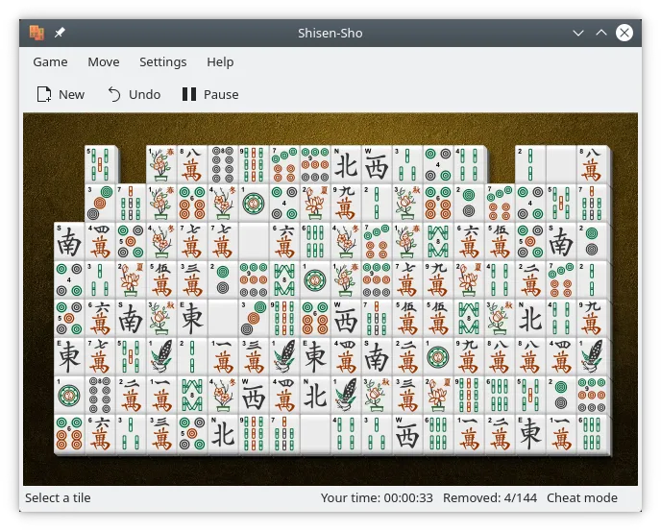The image size is (661, 531).
Task: Select the East wind tile in bottom row
Action: (529, 434)
